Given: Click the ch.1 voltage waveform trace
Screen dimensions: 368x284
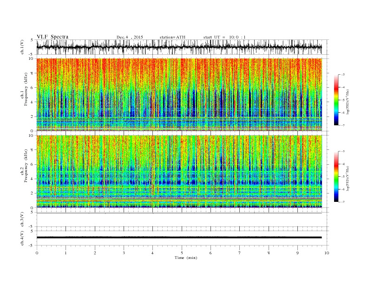Looking at the screenshot, I should point(179,47).
